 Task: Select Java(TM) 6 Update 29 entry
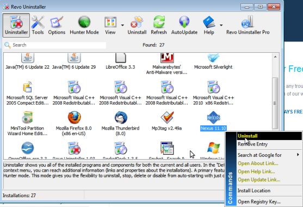tap(74, 61)
